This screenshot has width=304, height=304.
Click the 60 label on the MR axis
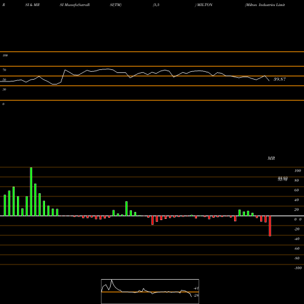297,190
